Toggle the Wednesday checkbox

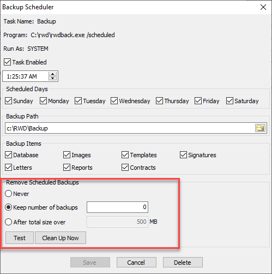(114, 101)
